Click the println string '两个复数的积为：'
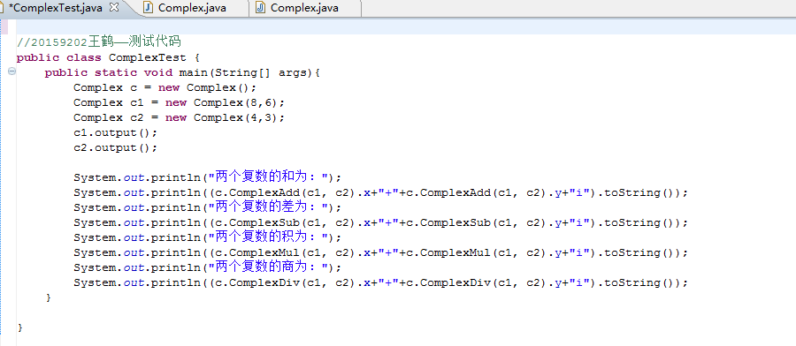The image size is (796, 346). click(x=270, y=237)
